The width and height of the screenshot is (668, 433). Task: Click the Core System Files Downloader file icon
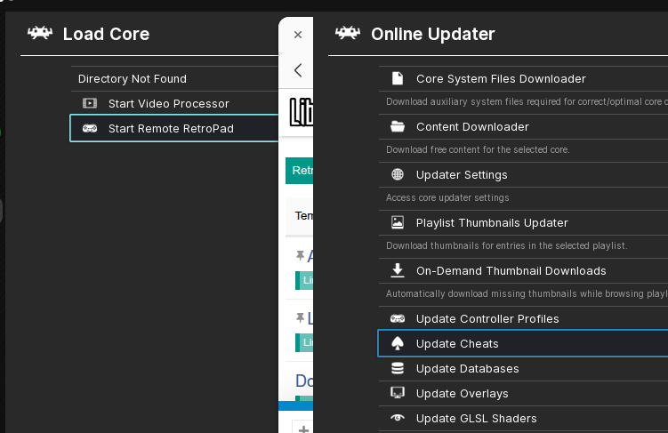[x=398, y=79]
